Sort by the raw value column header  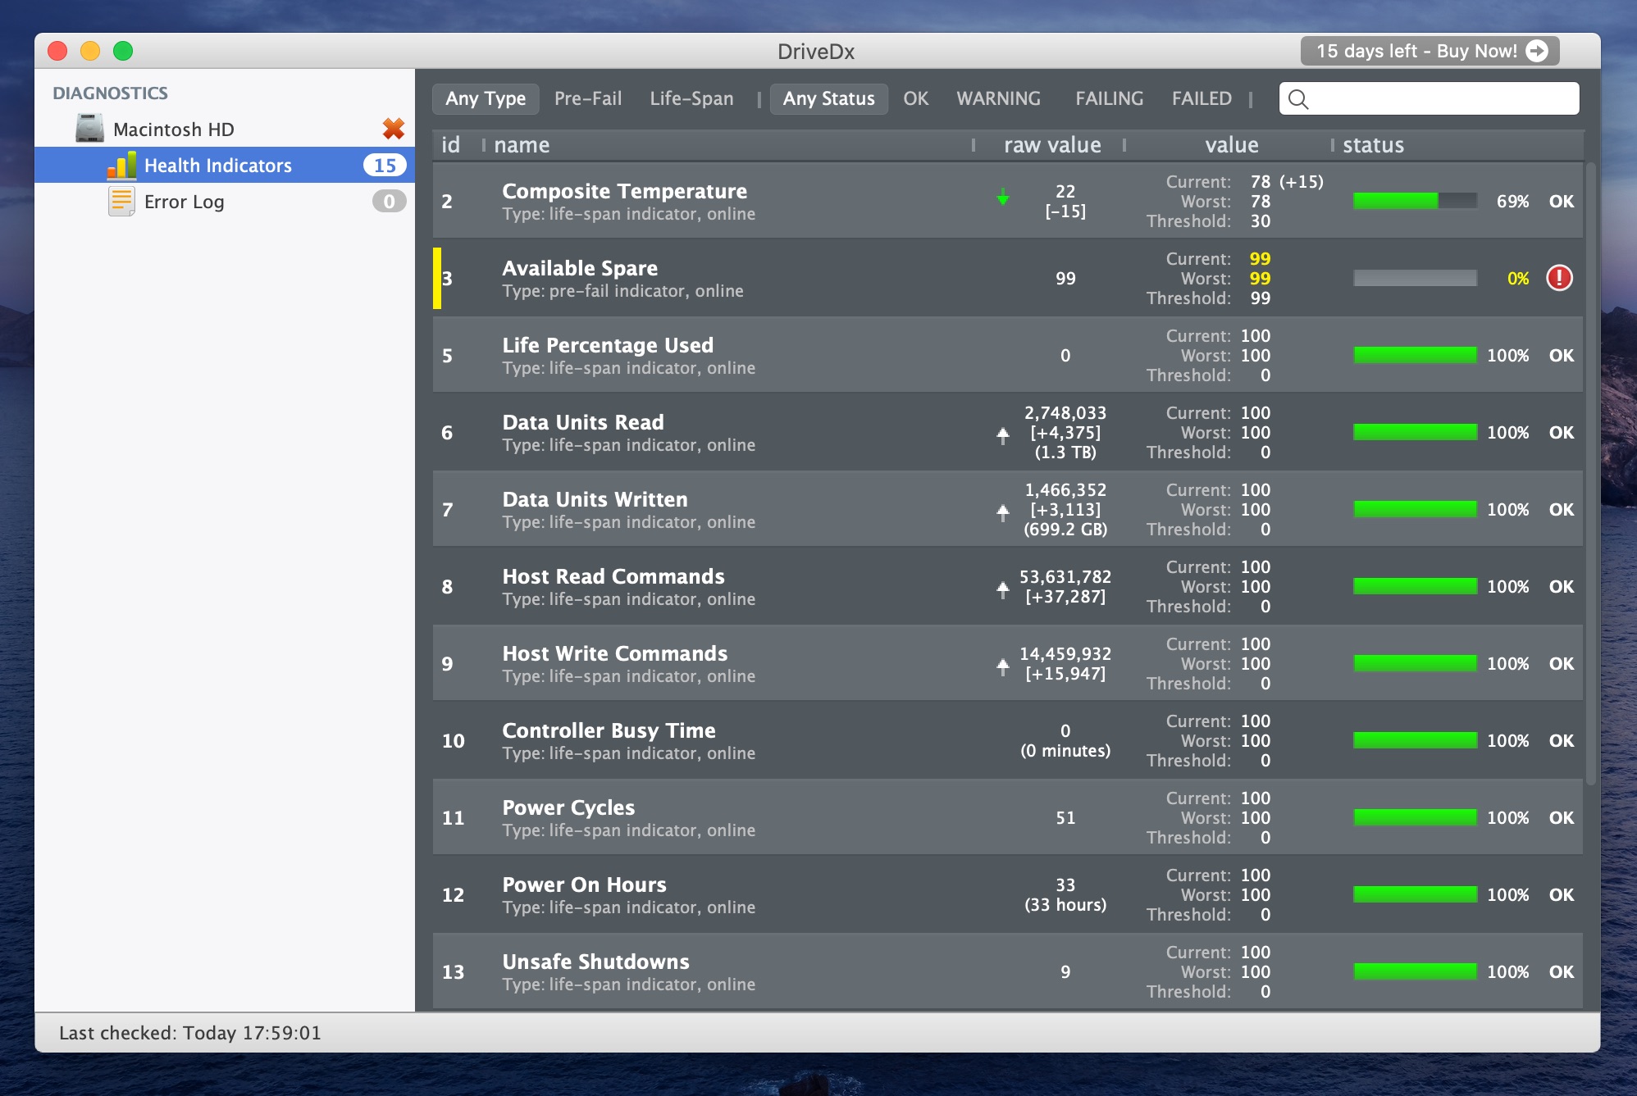point(1052,145)
